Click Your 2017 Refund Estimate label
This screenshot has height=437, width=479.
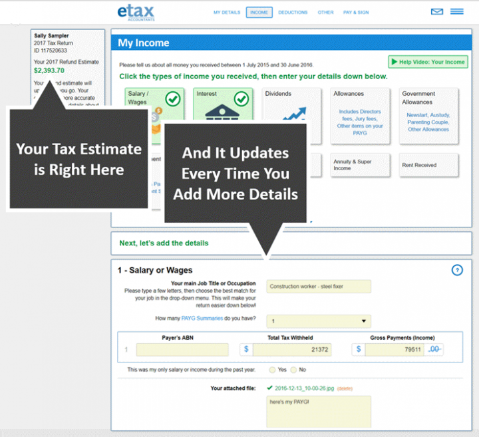(x=67, y=62)
